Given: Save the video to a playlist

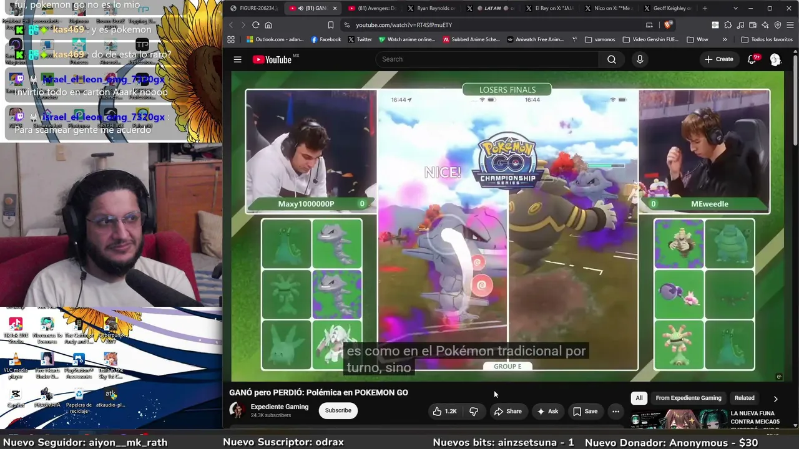Looking at the screenshot, I should (585, 411).
